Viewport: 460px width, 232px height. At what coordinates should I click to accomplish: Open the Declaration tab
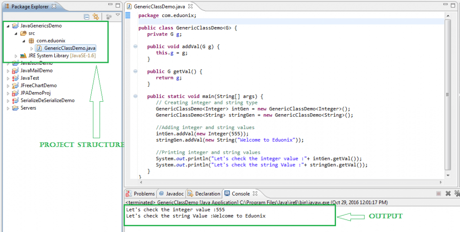[204, 193]
